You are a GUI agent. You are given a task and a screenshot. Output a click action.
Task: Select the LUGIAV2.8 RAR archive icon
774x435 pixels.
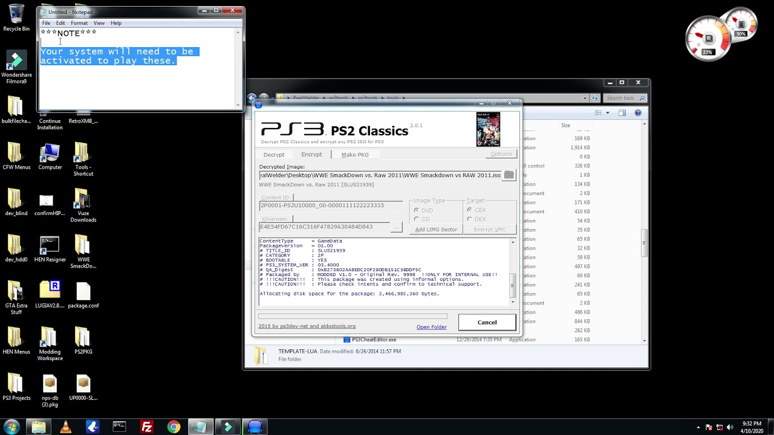[x=50, y=295]
